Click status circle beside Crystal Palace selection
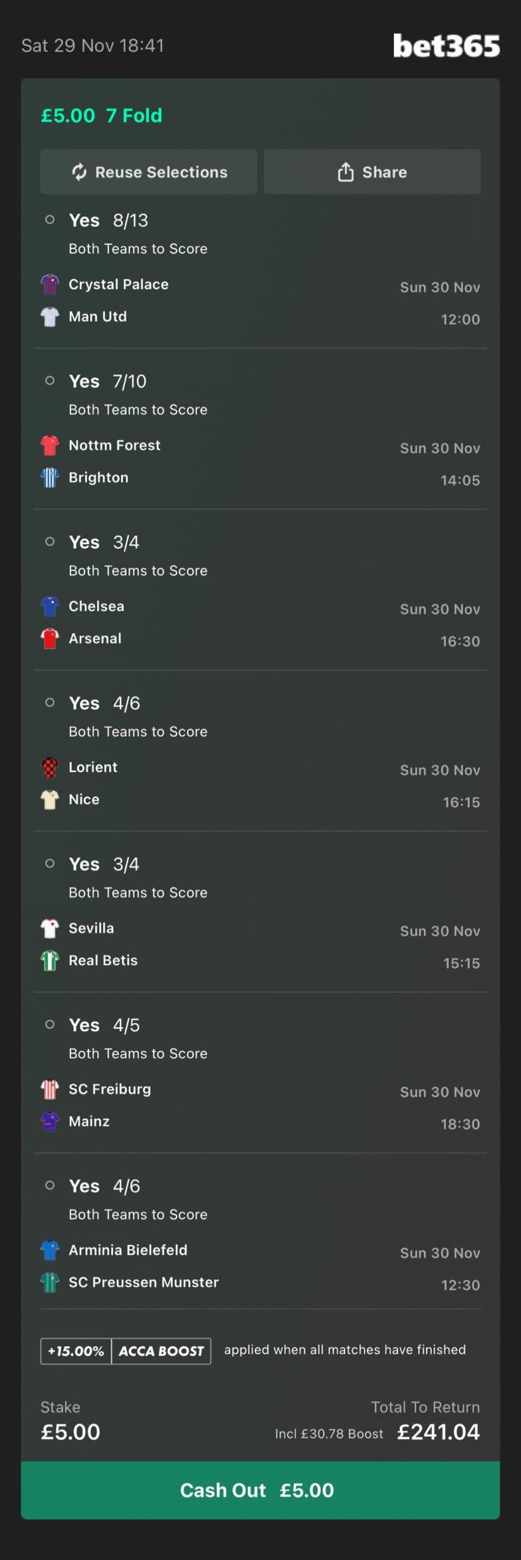Image resolution: width=521 pixels, height=1560 pixels. coord(50,219)
